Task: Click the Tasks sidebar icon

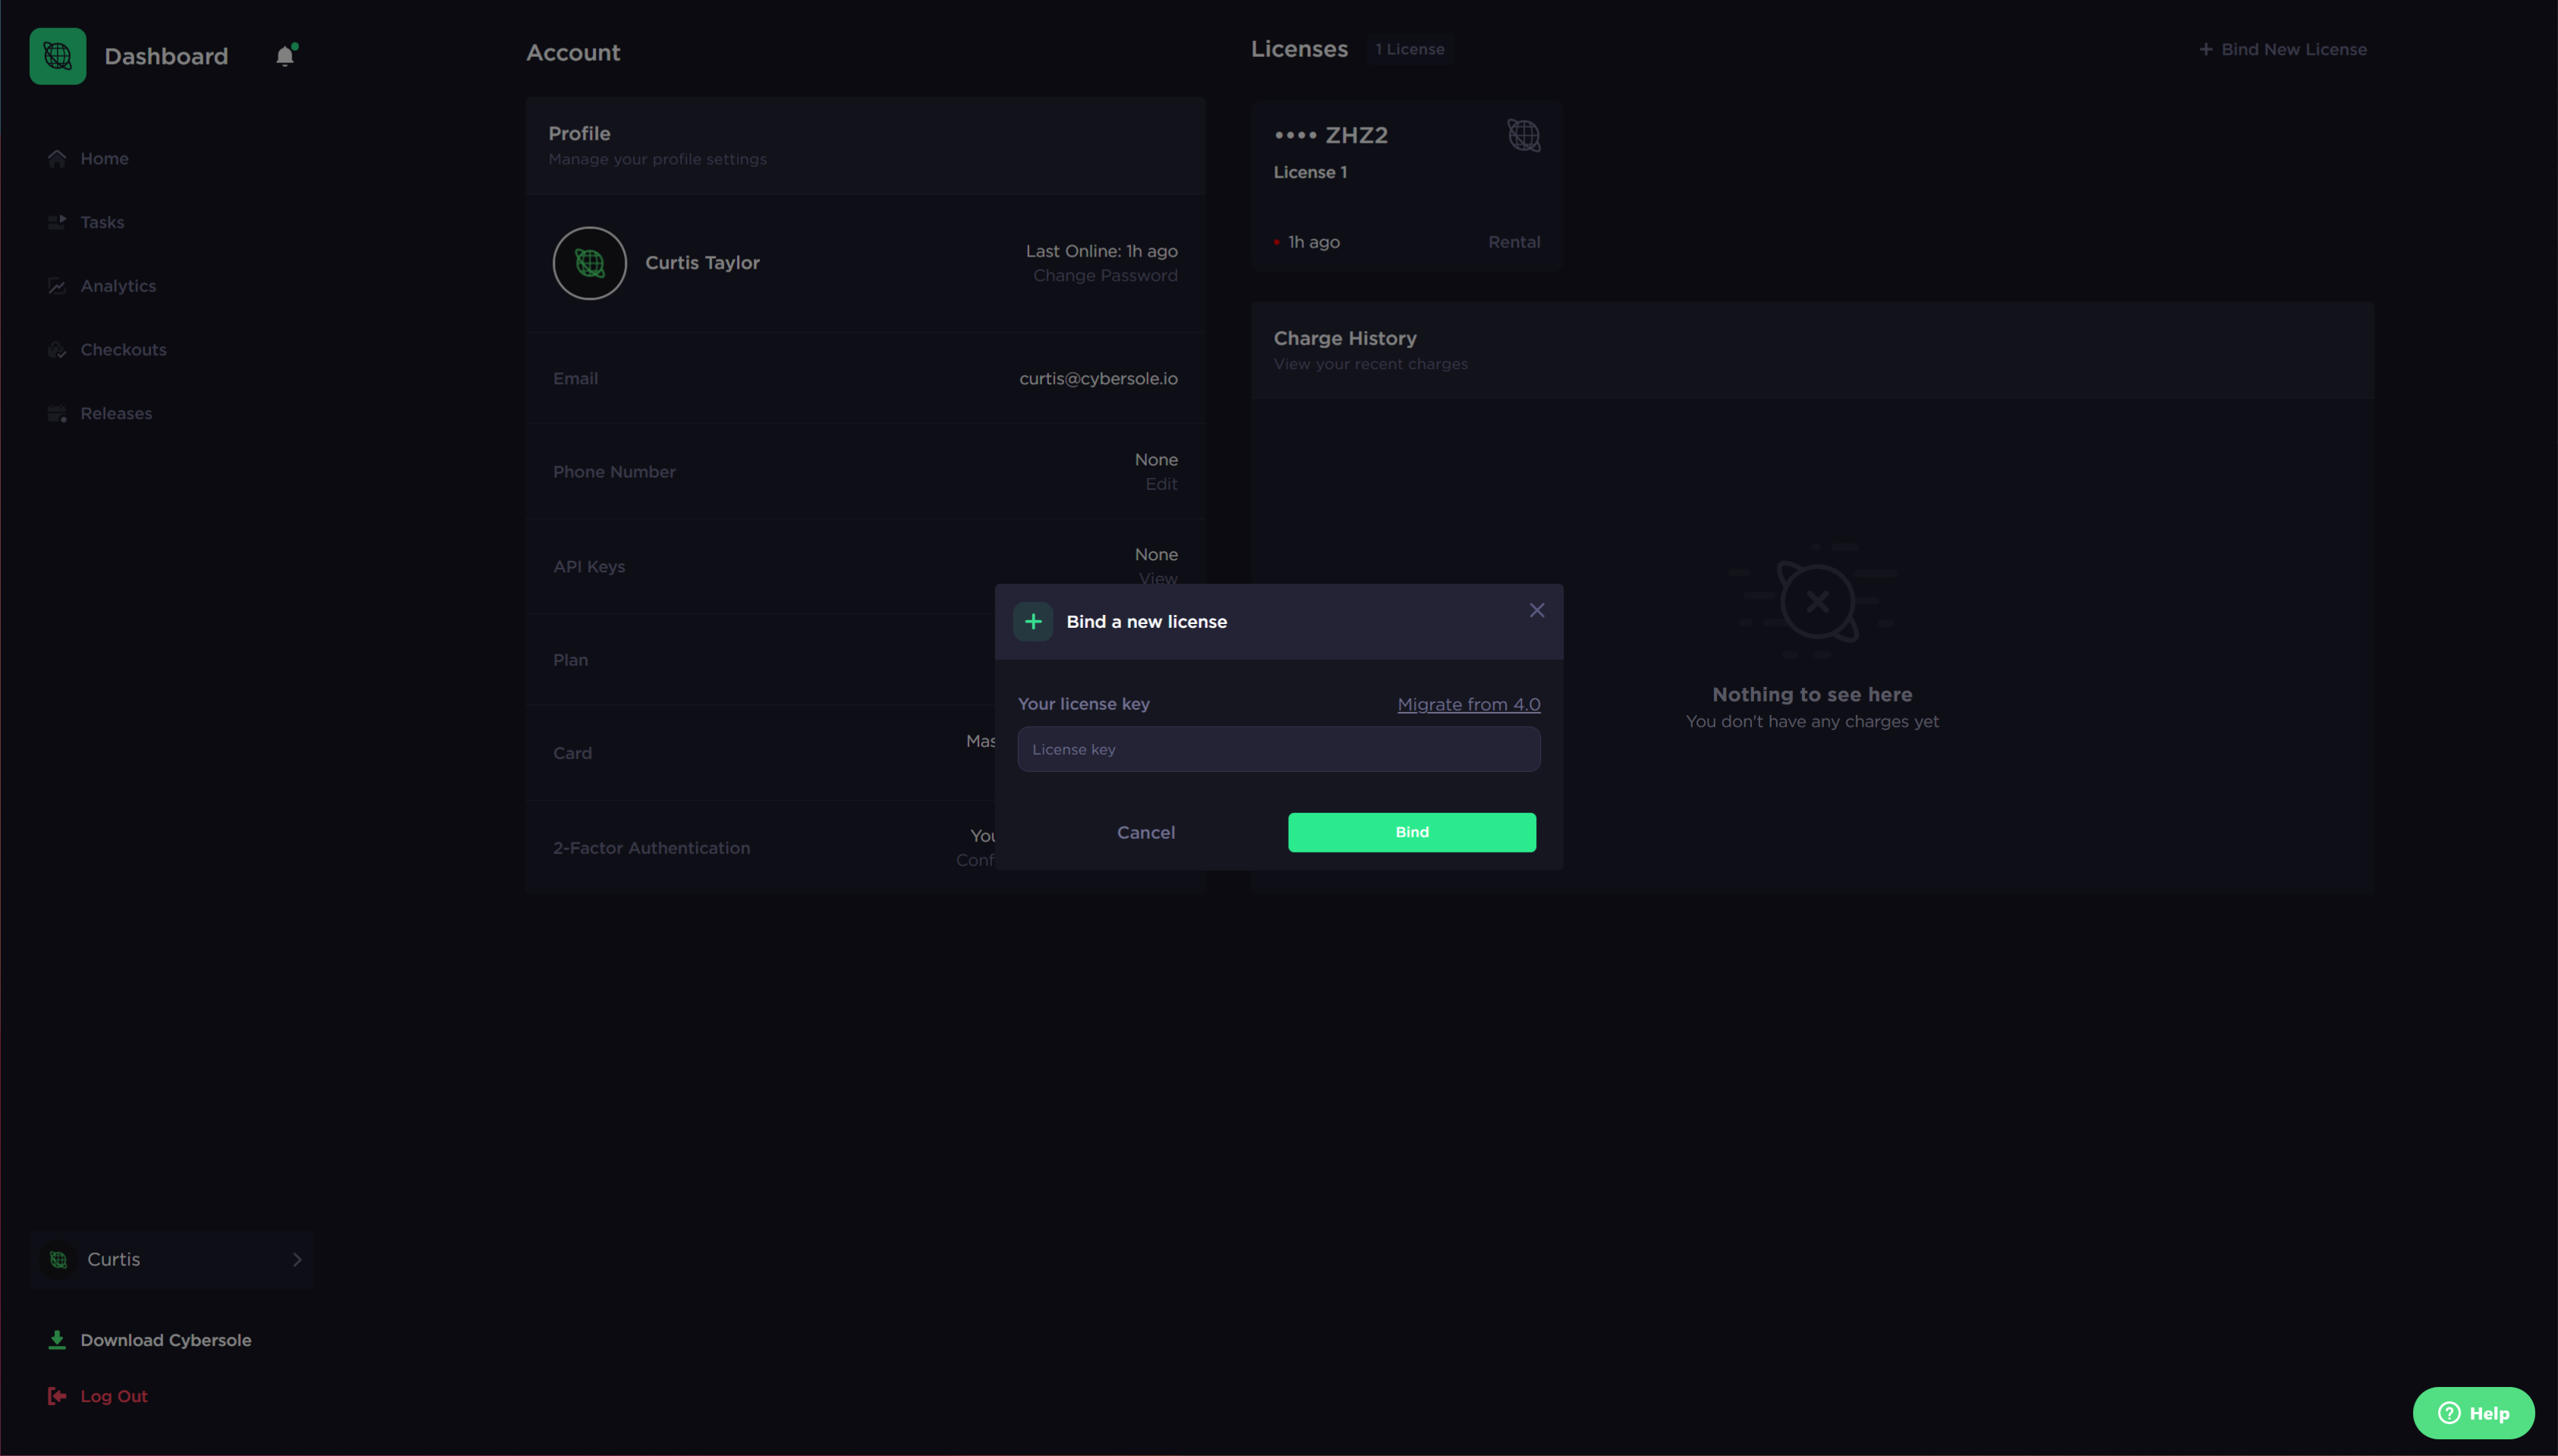Action: tap(57, 222)
